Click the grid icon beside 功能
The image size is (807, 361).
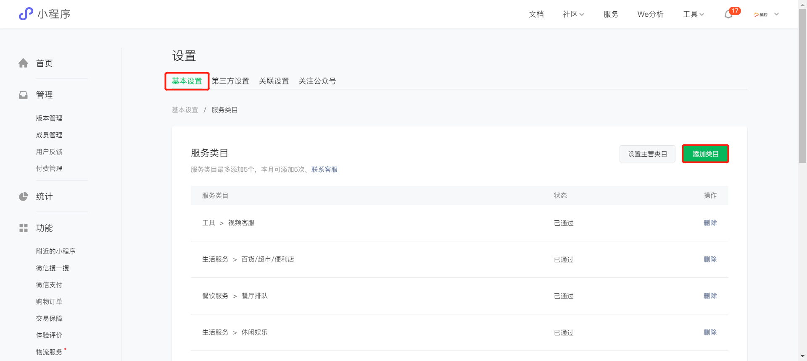24,228
